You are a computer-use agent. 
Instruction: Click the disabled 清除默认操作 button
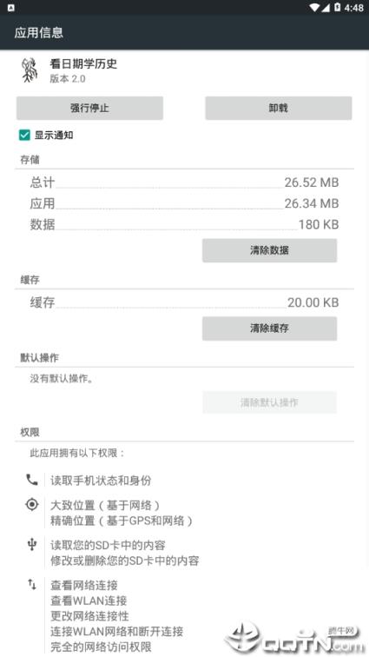click(x=269, y=402)
